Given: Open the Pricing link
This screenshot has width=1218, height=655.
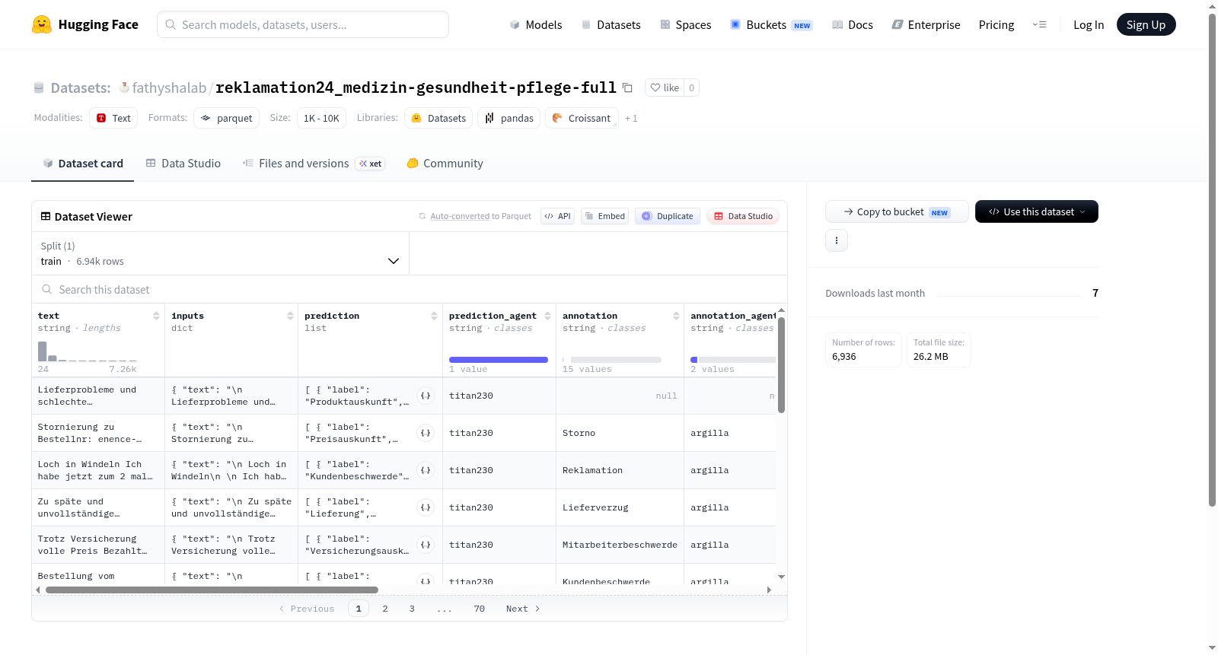Looking at the screenshot, I should point(996,25).
